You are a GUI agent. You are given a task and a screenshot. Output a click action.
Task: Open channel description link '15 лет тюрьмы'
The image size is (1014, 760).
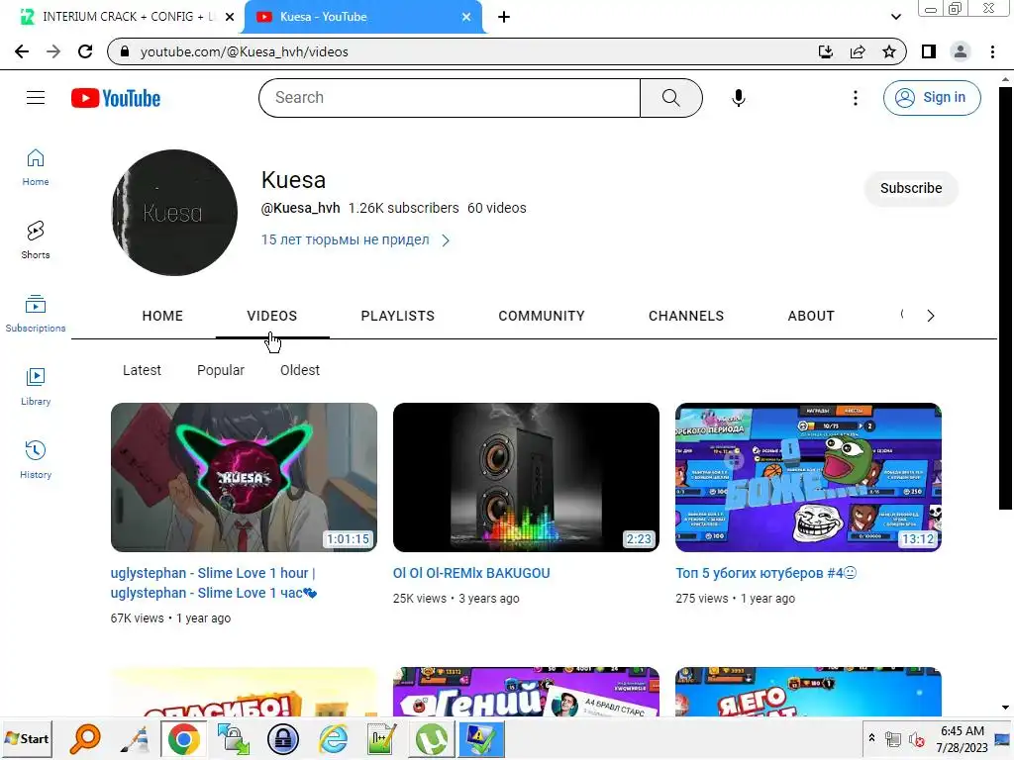coord(345,239)
